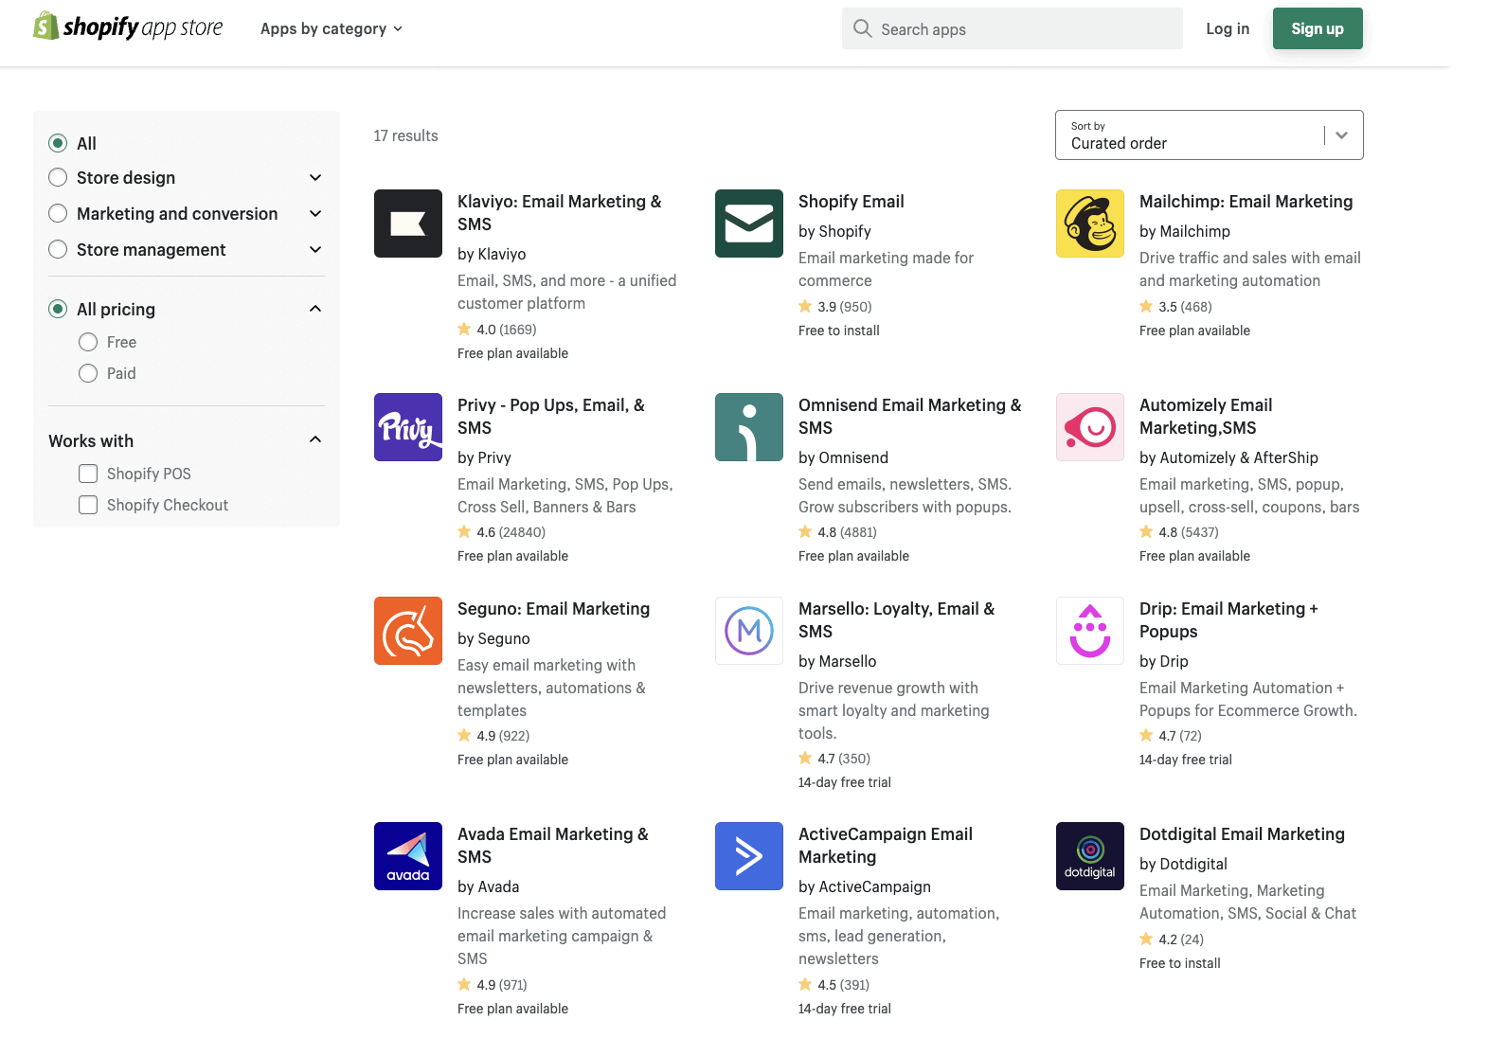The width and height of the screenshot is (1506, 1038).
Task: Open the Mailchimp monkey app icon
Action: [1090, 224]
